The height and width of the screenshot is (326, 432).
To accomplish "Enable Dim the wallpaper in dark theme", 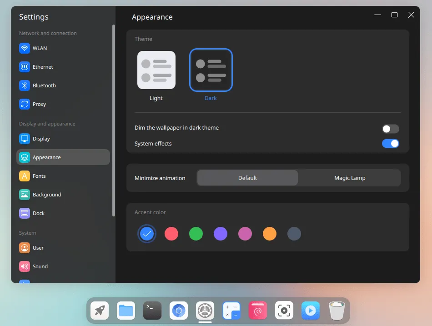I will coord(390,129).
